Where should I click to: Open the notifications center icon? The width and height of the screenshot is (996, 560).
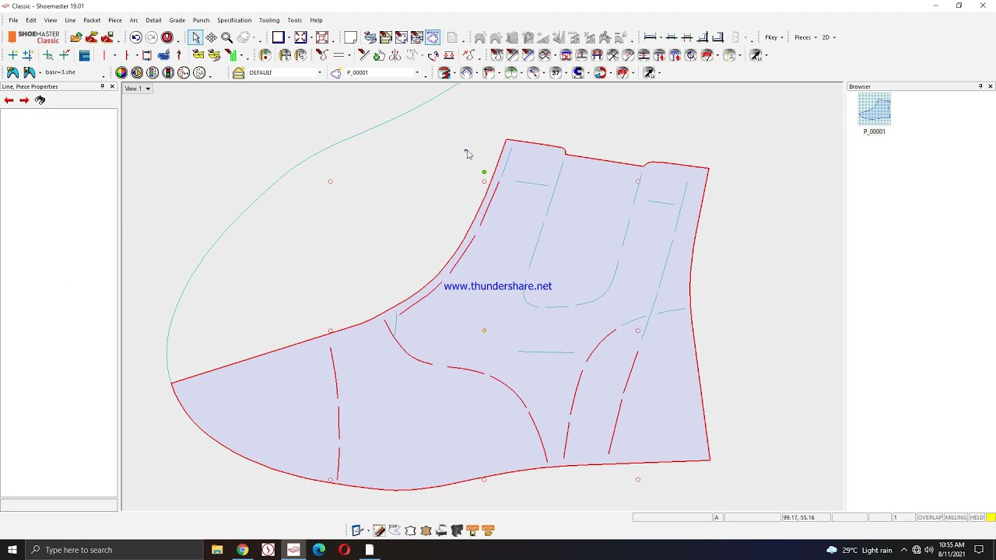pyautogui.click(x=979, y=550)
